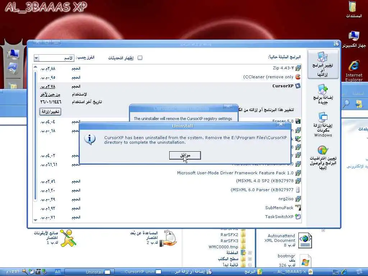This screenshot has height=276, width=368.
Task: Click the AR language indicator in taskbar
Action: pos(58,272)
